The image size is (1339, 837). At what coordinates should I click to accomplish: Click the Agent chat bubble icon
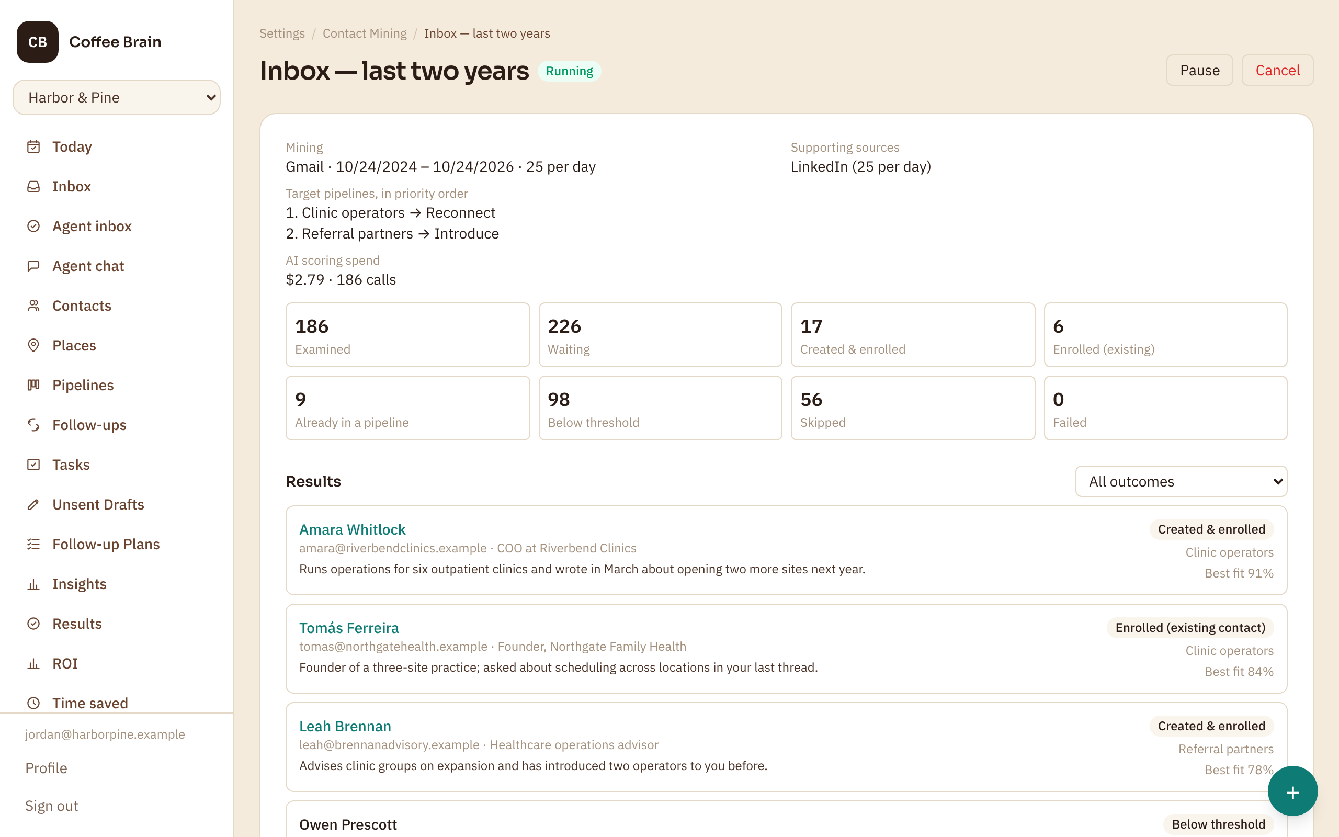point(34,266)
